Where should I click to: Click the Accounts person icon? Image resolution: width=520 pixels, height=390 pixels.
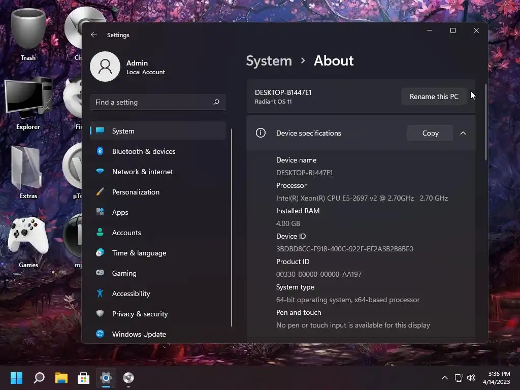click(100, 232)
